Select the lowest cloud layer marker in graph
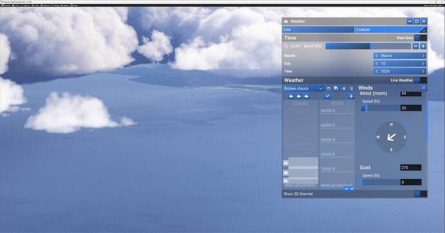 pos(286,181)
